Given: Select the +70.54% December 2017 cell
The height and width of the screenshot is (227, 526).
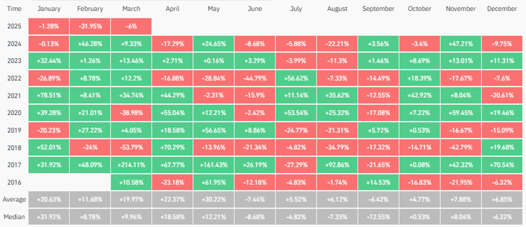Looking at the screenshot, I should (x=502, y=165).
